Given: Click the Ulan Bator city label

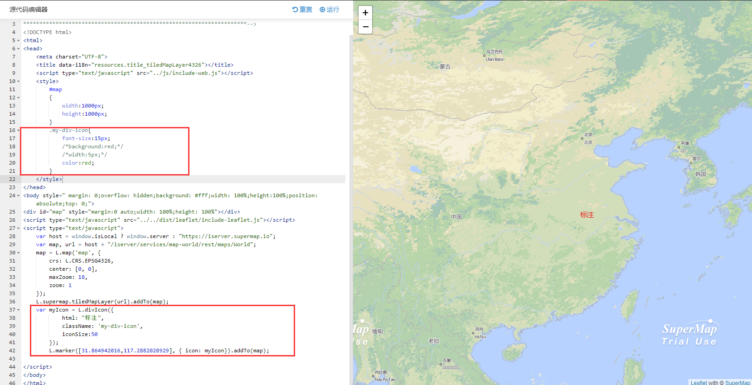Looking at the screenshot, I should point(495,59).
